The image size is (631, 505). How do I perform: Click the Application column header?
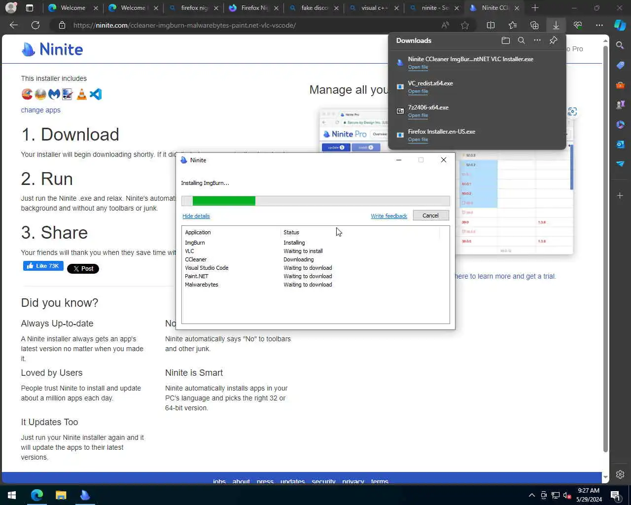click(232, 232)
